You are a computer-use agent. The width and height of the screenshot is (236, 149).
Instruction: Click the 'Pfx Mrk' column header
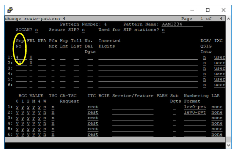click(53, 43)
